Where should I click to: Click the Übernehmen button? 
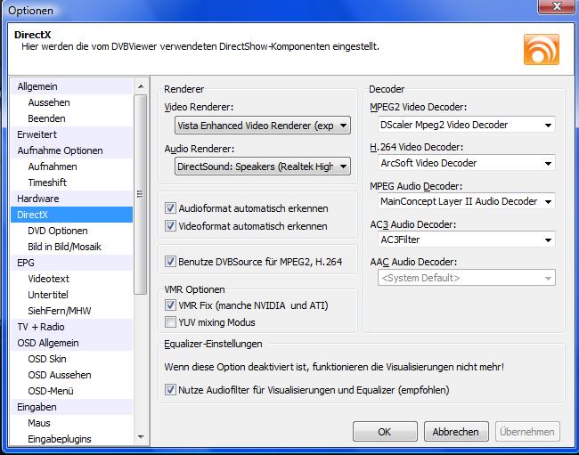527,431
